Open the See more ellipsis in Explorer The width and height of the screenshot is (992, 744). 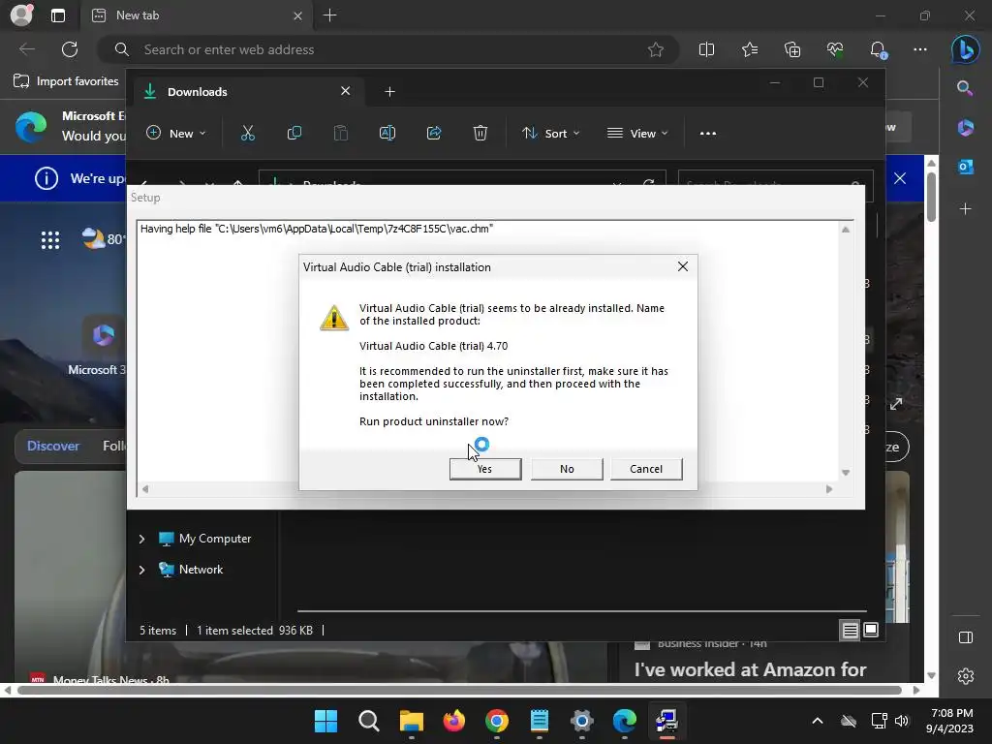[x=708, y=134]
